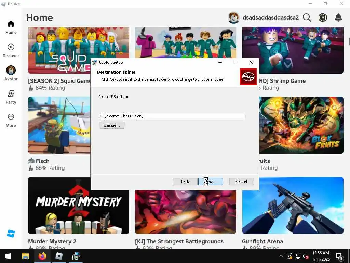
Task: Click the "[SEASON 2] Squid Game" title
Action: (59, 81)
